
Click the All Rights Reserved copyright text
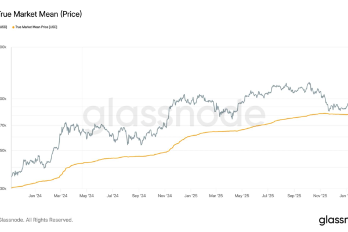tap(37, 220)
